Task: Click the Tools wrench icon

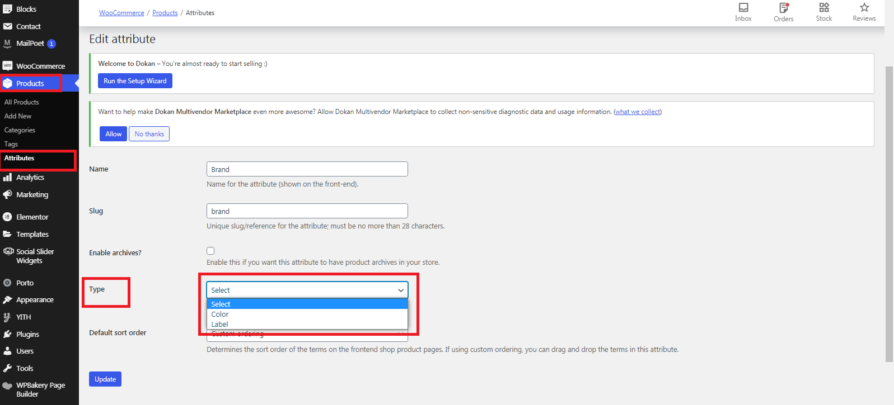Action: tap(7, 368)
